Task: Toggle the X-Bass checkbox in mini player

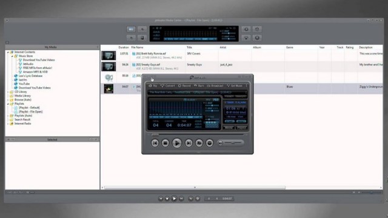Action: [206, 117]
